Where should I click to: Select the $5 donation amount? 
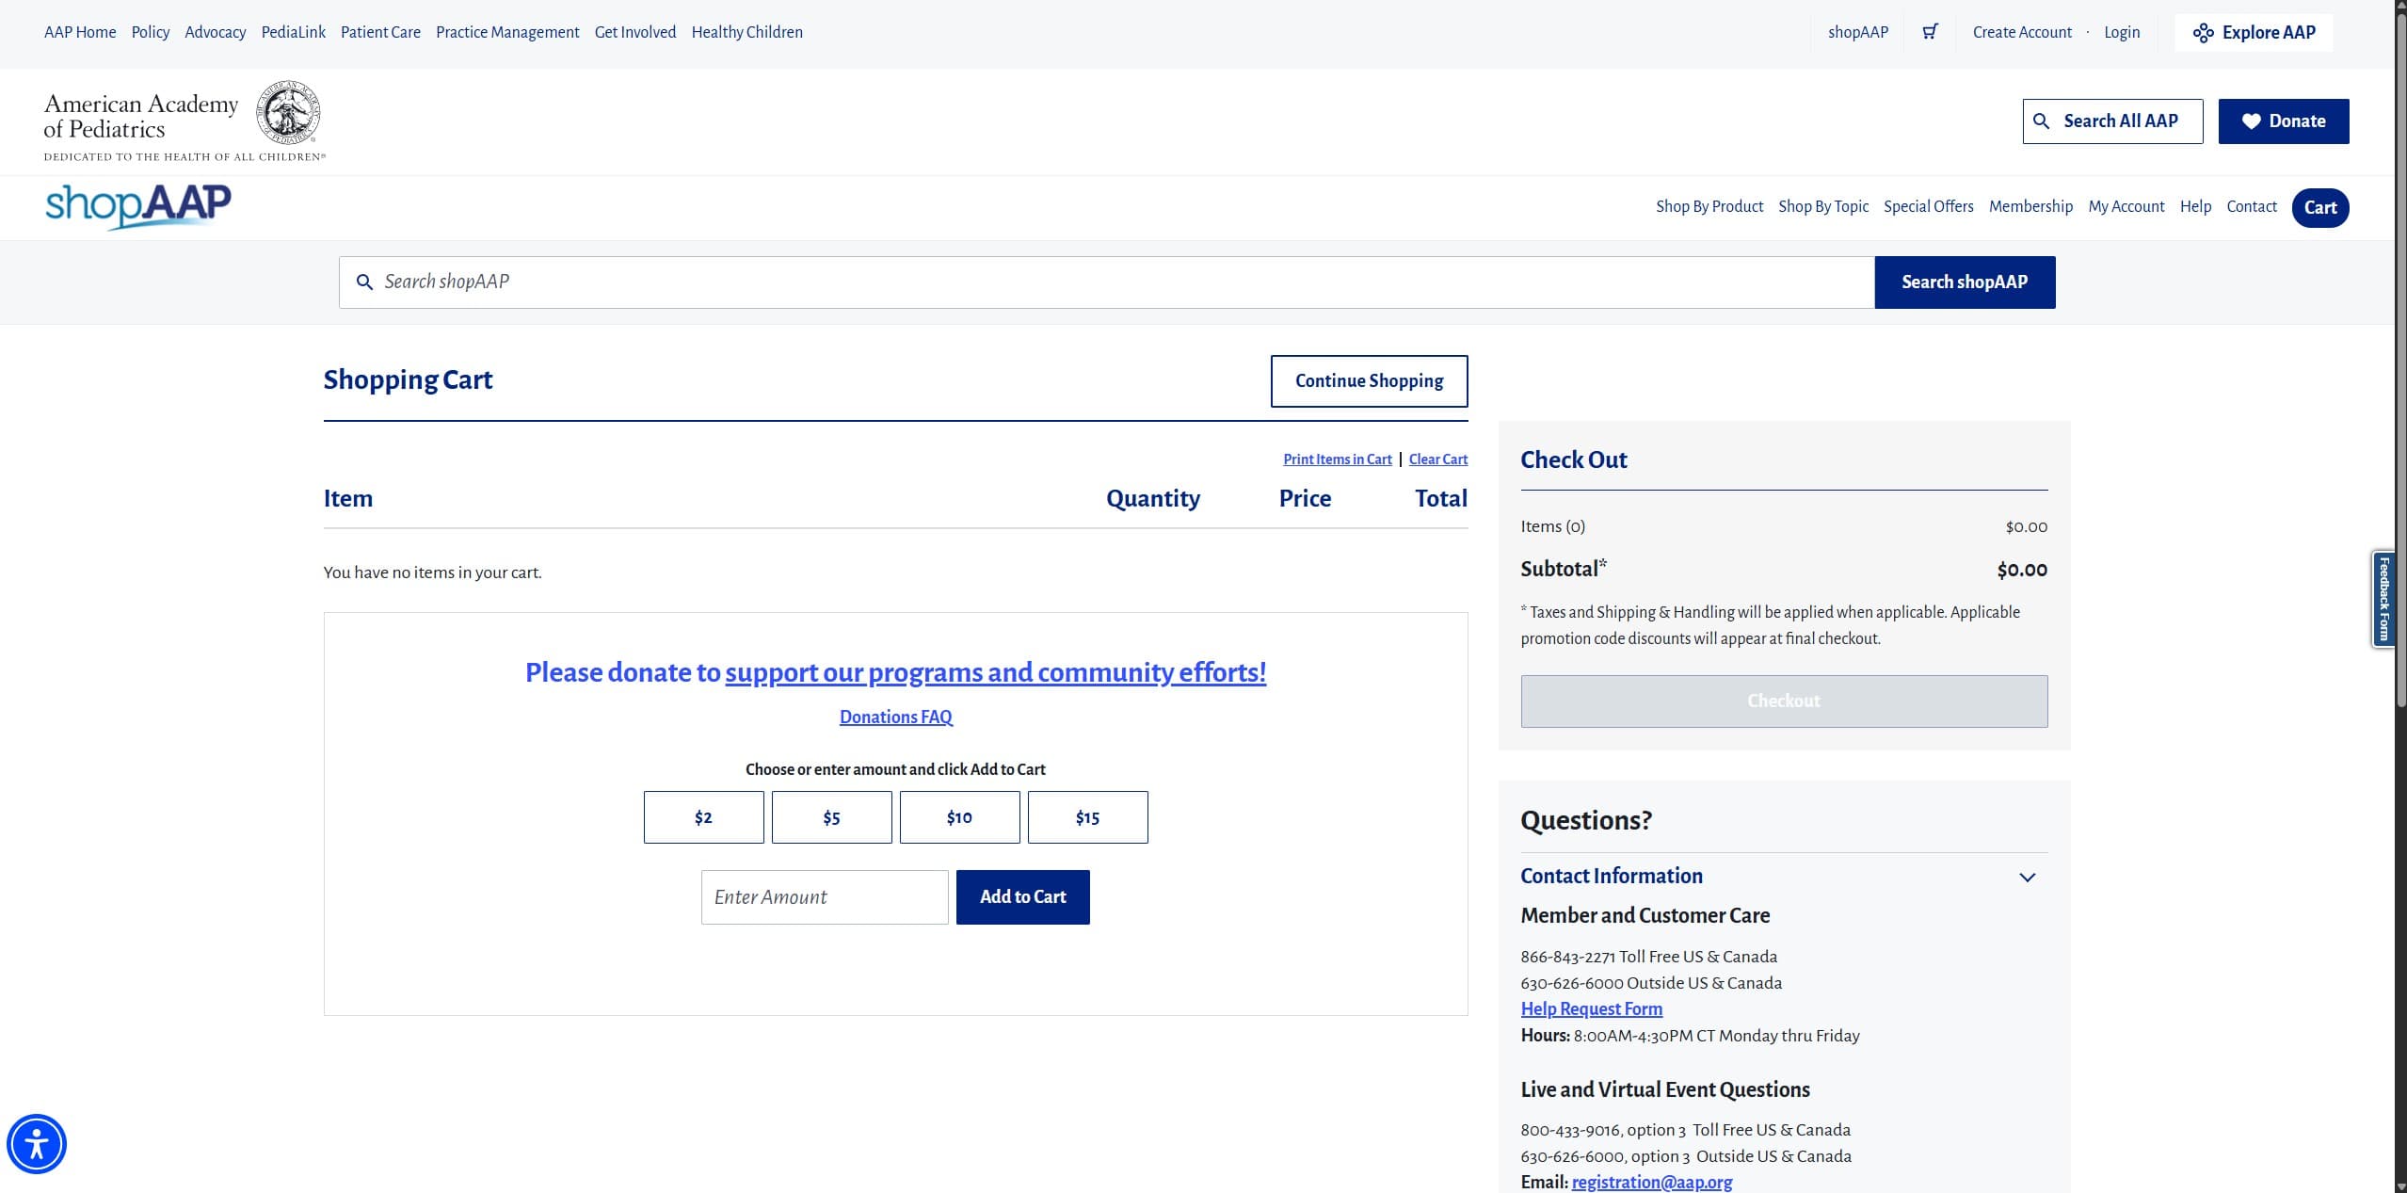pos(831,817)
